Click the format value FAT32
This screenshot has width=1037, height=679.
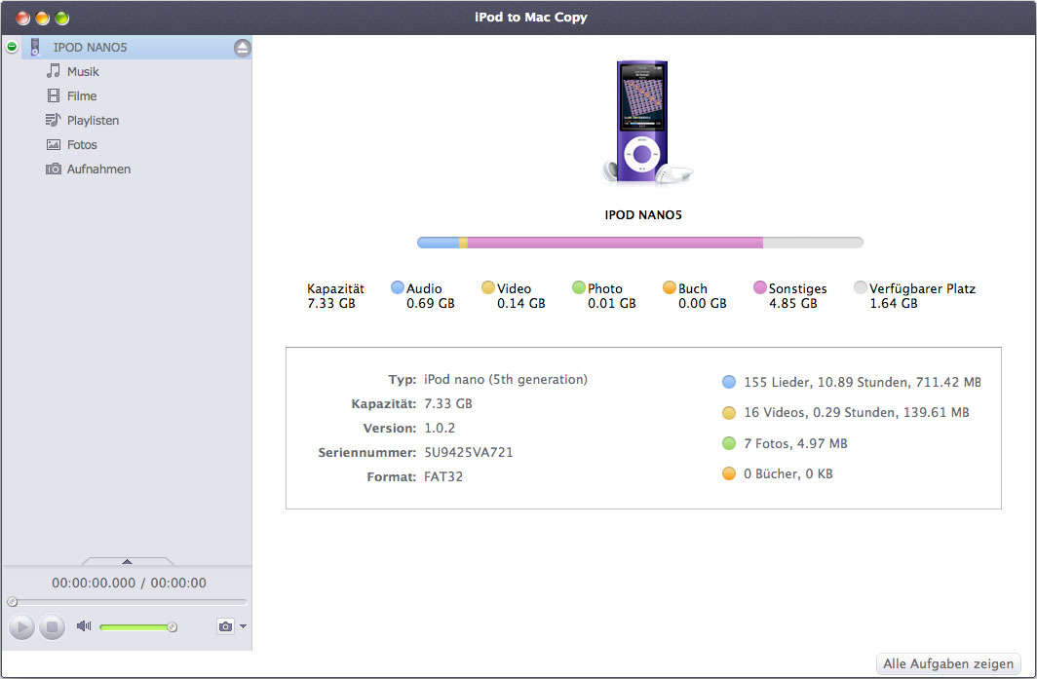(x=443, y=476)
